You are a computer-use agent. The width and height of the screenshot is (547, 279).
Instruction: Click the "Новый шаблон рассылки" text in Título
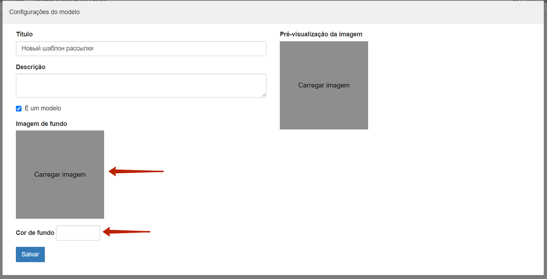point(57,48)
